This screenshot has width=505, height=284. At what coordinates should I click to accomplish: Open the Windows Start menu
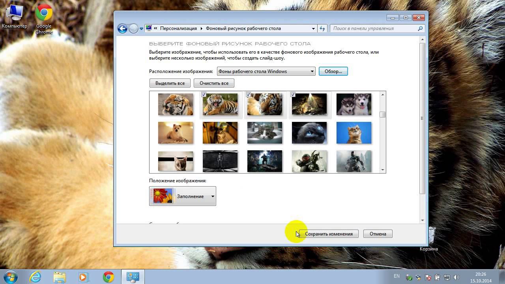point(10,277)
